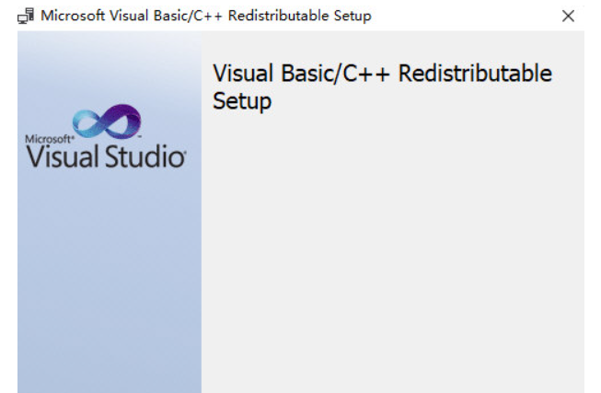Image resolution: width=601 pixels, height=393 pixels.
Task: Click the empty blue banner area below the logo
Action: (109, 267)
